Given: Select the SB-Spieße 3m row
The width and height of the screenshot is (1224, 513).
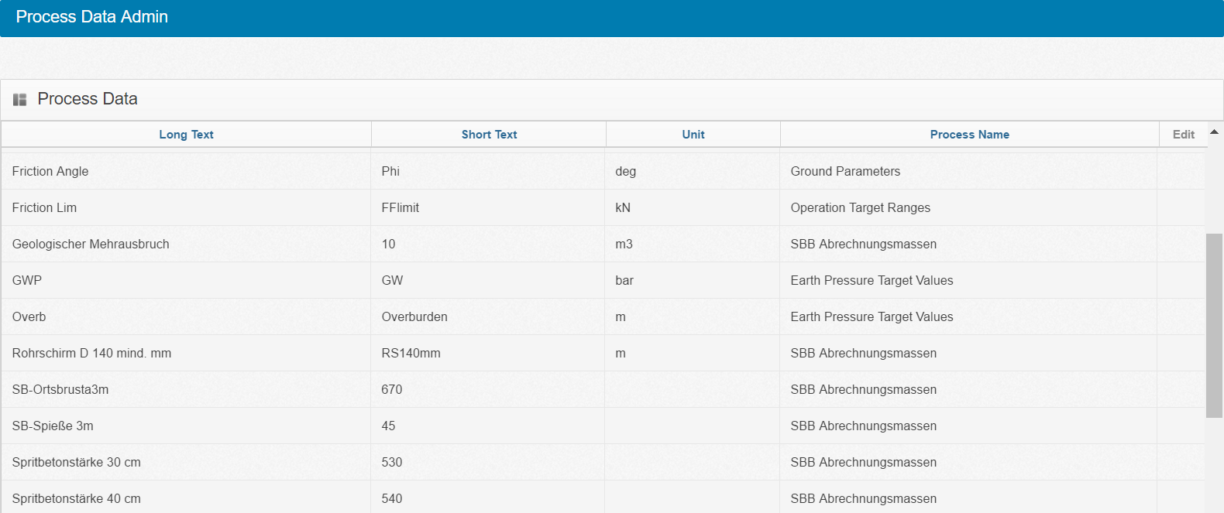Looking at the screenshot, I should 53,426.
